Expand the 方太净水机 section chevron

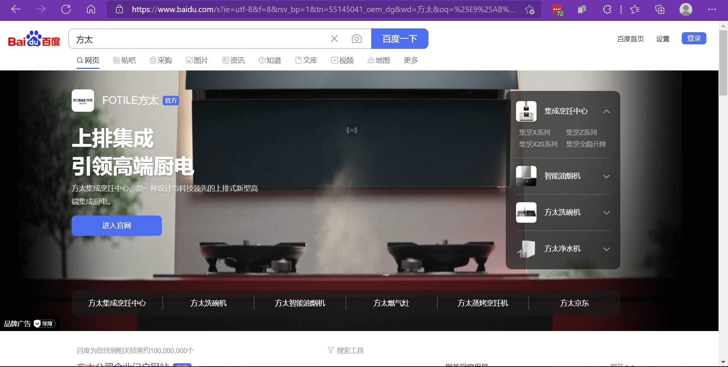[x=607, y=249]
